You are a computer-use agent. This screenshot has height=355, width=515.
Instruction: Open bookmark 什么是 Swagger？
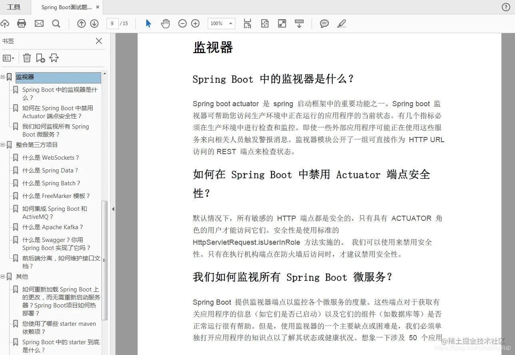click(x=57, y=244)
